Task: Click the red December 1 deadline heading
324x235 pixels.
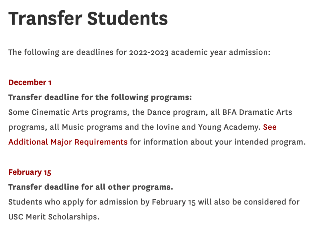Action: 30,82
